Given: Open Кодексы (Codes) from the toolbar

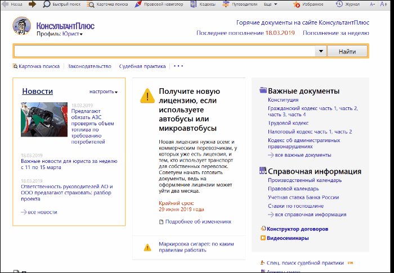Looking at the screenshot, I should [x=203, y=4].
